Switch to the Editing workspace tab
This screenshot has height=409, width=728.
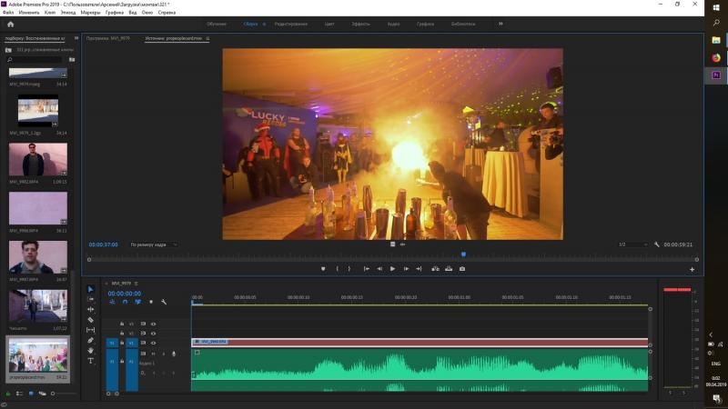point(290,24)
